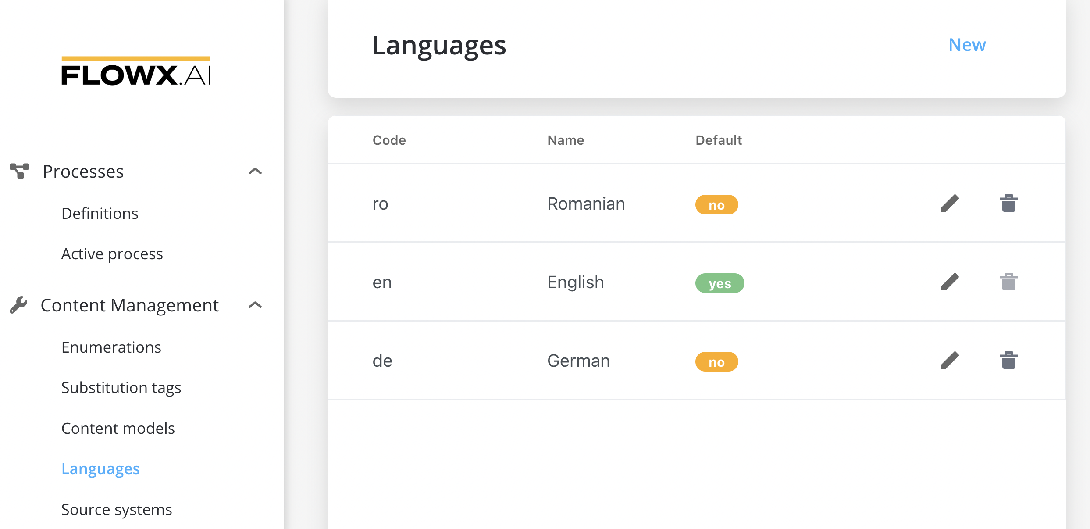Image resolution: width=1090 pixels, height=529 pixels.
Task: Click the edit icon for English
Action: tap(950, 282)
